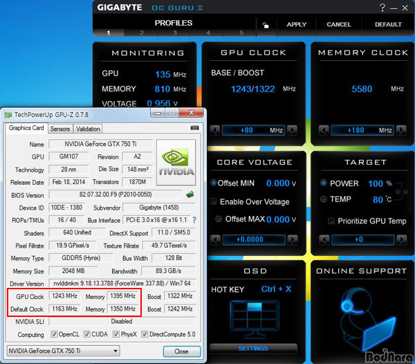Click the 5580 memory clock value

tap(362, 89)
